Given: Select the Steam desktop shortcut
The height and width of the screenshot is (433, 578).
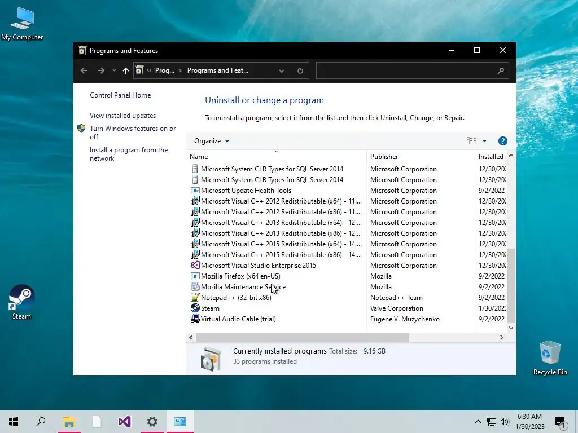Looking at the screenshot, I should pos(21,302).
